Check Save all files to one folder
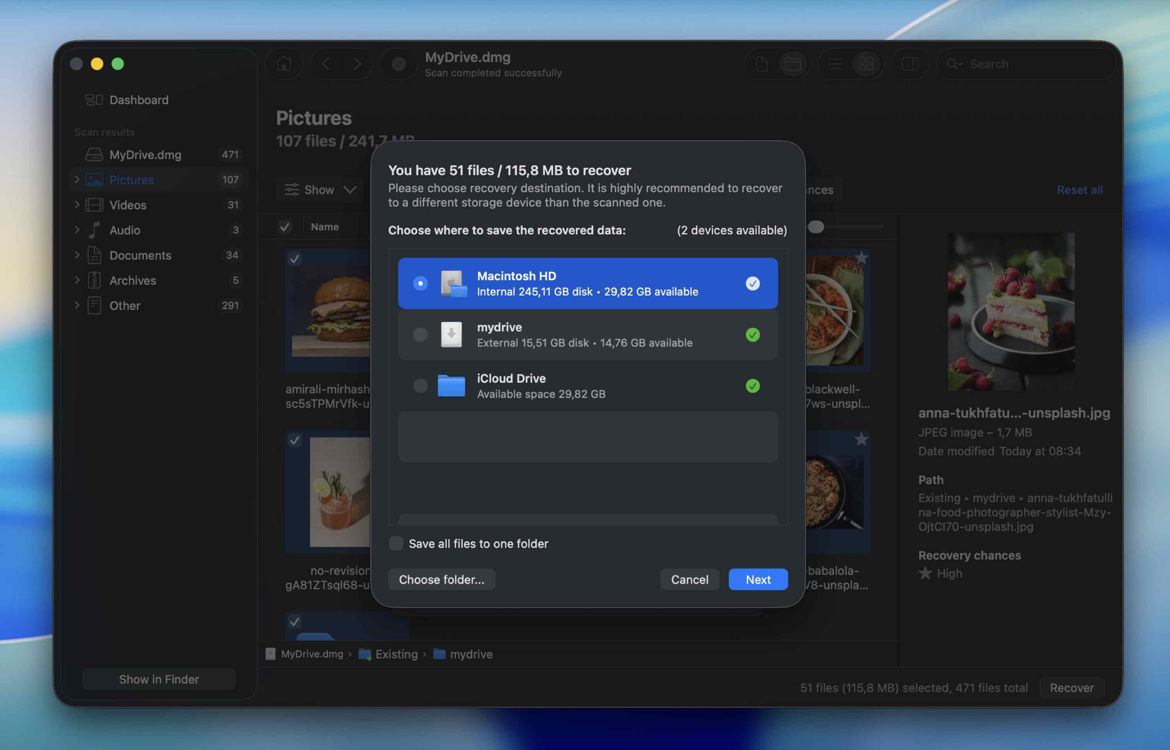1170x750 pixels. coord(396,543)
